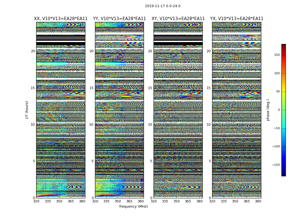This screenshot has width=290, height=220.
Task: Pick the dark blue bottom of colorbar
Action: (x=283, y=174)
